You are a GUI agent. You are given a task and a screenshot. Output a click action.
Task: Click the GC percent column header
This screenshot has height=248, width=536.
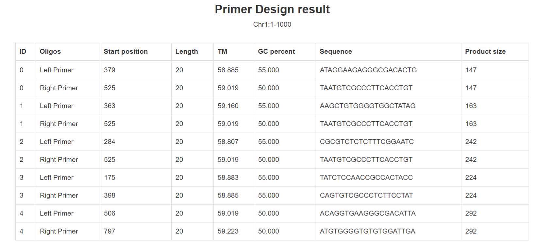pos(276,51)
